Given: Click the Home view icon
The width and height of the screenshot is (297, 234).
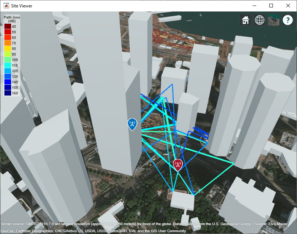Looking at the screenshot, I should coord(246,20).
